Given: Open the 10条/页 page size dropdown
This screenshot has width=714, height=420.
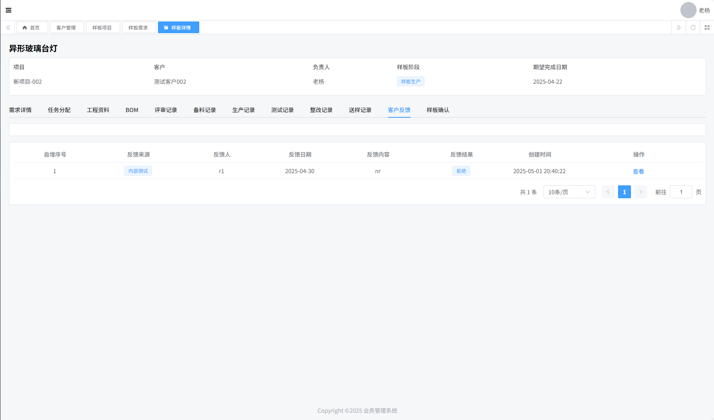Looking at the screenshot, I should coord(569,192).
